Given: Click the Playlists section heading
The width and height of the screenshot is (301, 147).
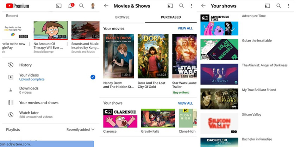Looking at the screenshot, I should 13,129.
